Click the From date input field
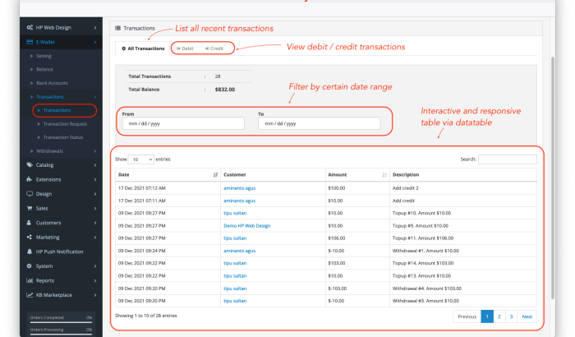Image resolution: width=575 pixels, height=337 pixels. 183,123
